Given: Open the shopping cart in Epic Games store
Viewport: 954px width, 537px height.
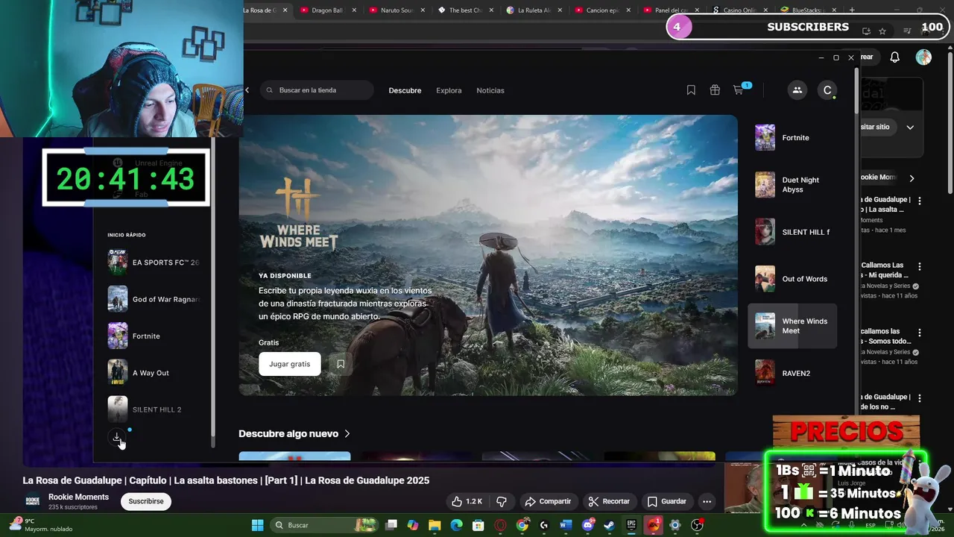Looking at the screenshot, I should pyautogui.click(x=739, y=90).
